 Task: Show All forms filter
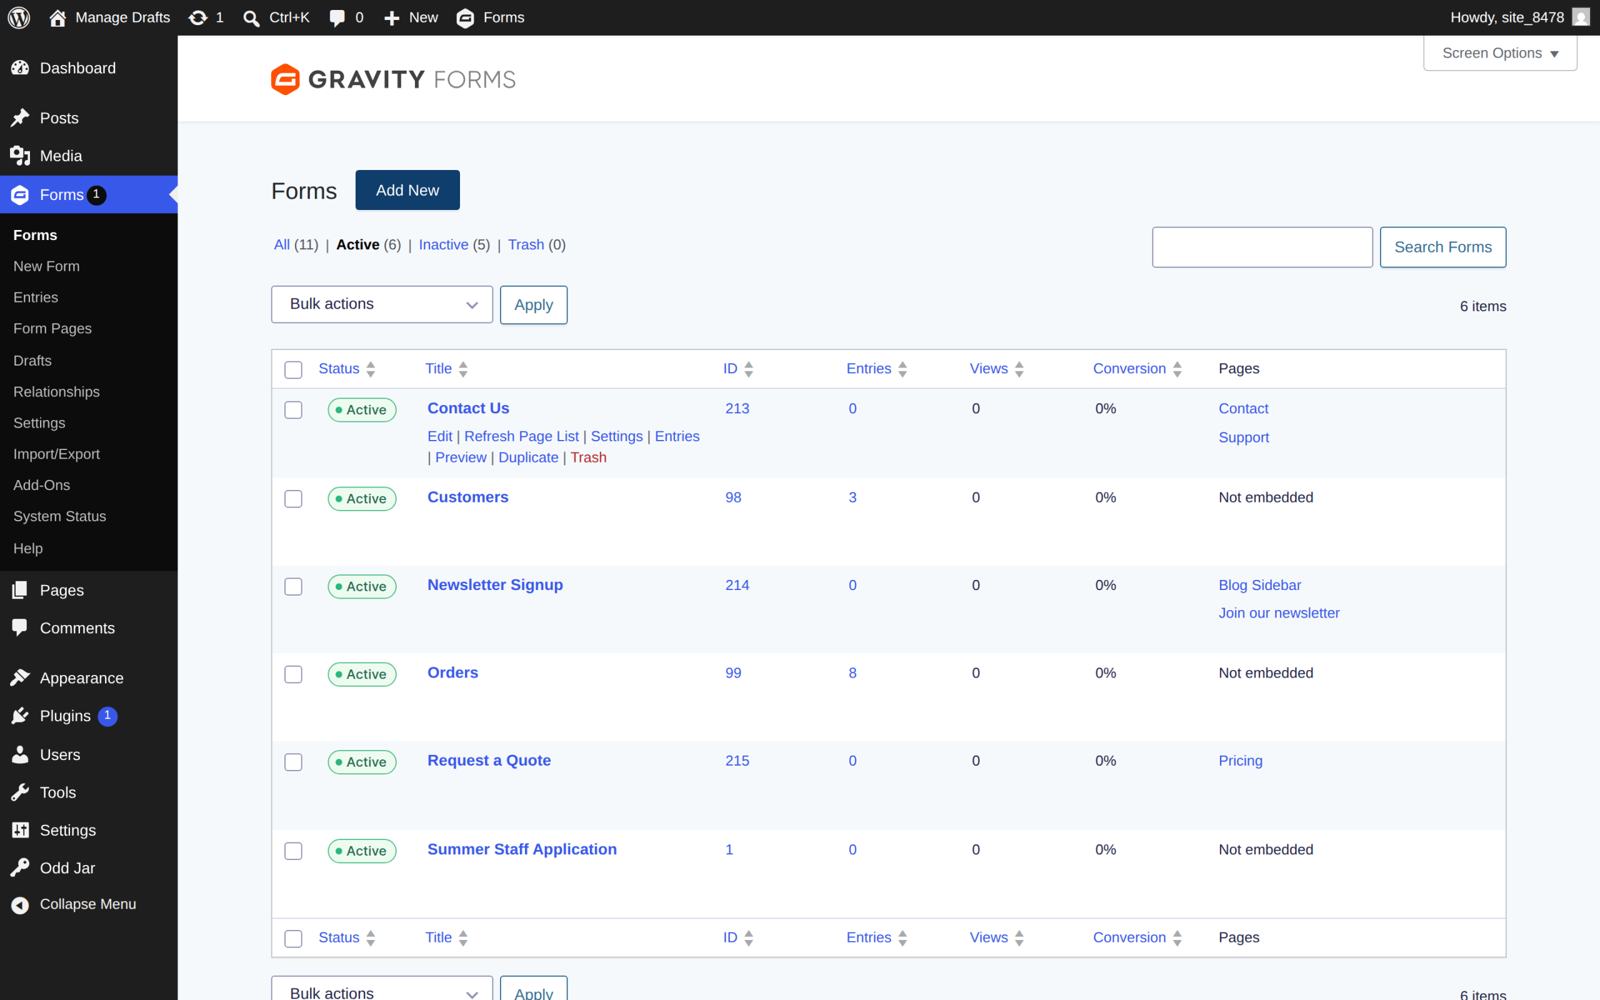click(x=282, y=245)
